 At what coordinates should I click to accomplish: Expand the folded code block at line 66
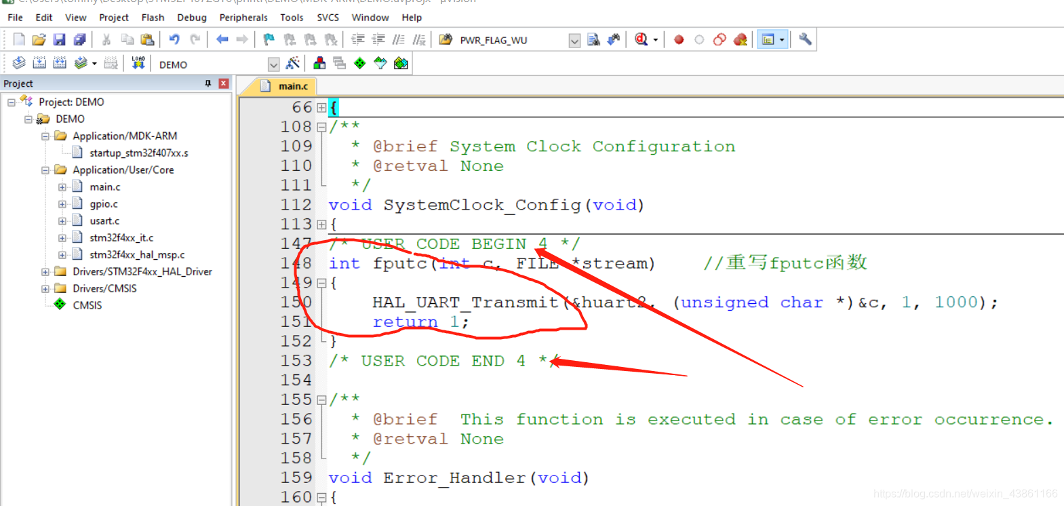pyautogui.click(x=321, y=108)
